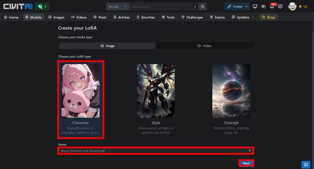This screenshot has width=314, height=169.
Task: Click the Shop button
Action: pyautogui.click(x=268, y=17)
